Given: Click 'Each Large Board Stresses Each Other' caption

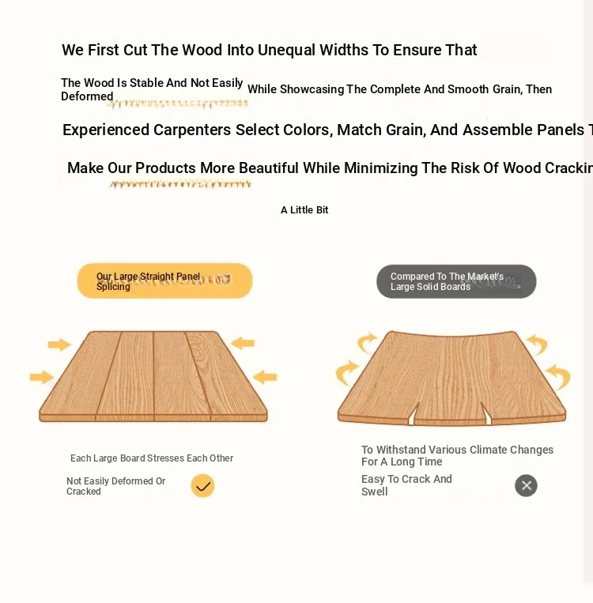Looking at the screenshot, I should 152,458.
